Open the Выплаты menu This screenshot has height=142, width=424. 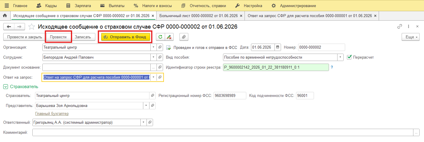pyautogui.click(x=112, y=6)
